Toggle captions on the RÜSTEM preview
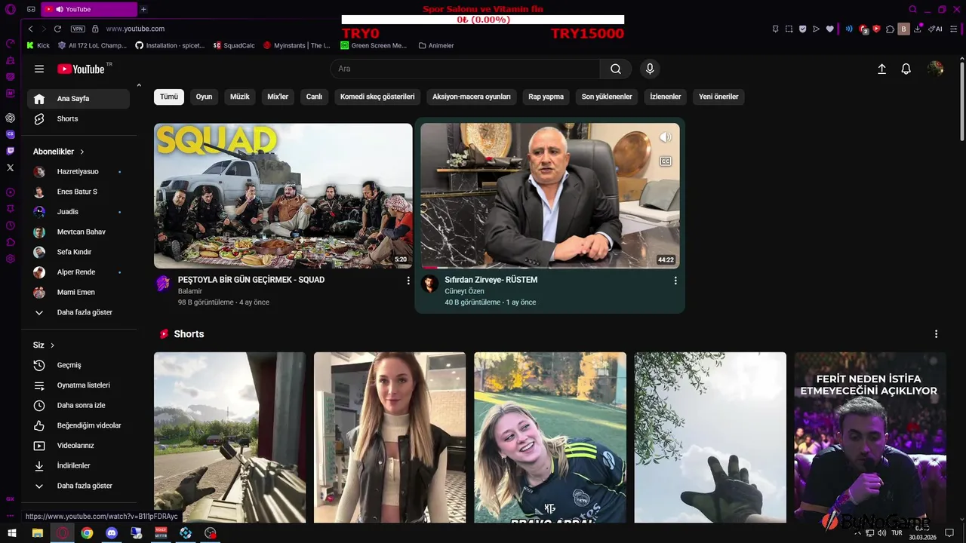Screen dimensions: 966x543 [x=665, y=161]
